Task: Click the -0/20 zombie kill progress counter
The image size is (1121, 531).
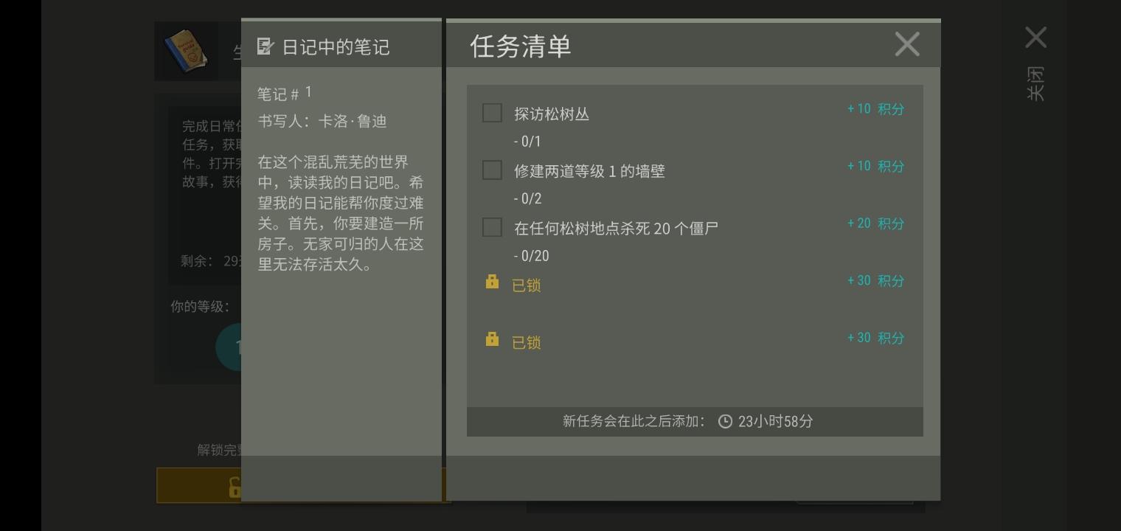Action: [532, 256]
